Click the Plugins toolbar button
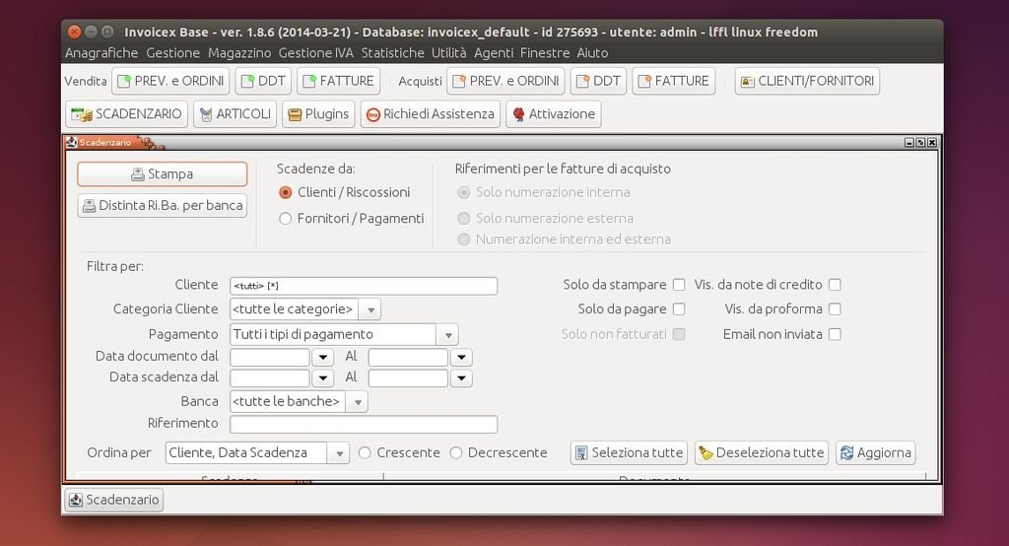The width and height of the screenshot is (1009, 546). coord(318,114)
